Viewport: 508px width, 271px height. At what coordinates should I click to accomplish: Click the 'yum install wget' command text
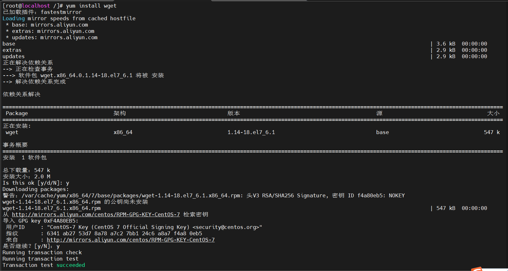91,6
